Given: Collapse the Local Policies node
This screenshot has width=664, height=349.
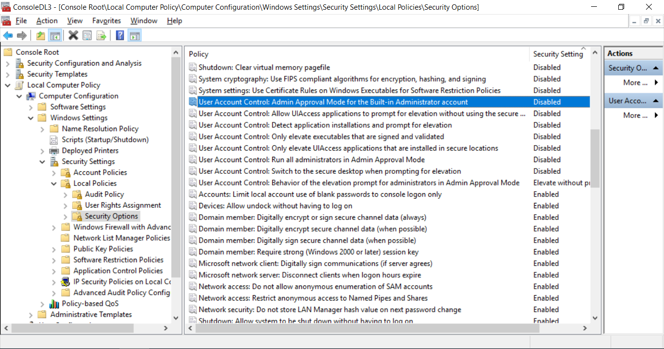Looking at the screenshot, I should coord(54,183).
